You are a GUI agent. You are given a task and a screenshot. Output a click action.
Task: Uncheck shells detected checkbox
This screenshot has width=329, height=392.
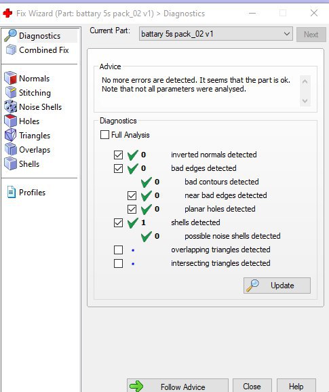click(118, 222)
